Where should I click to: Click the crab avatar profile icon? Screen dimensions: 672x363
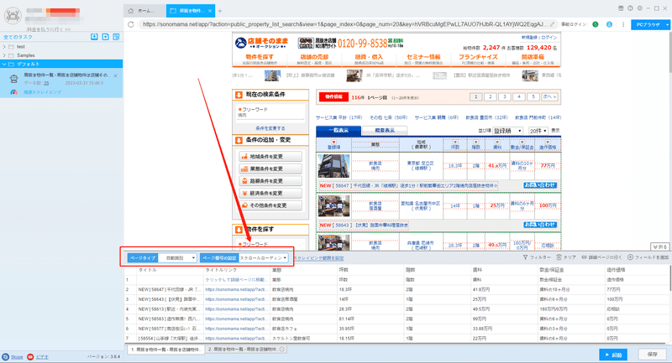pos(13,15)
